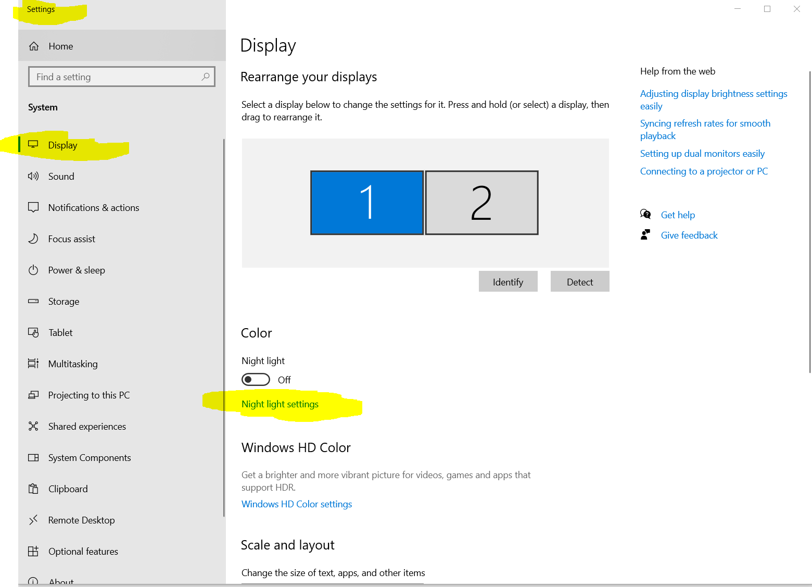Click the Find a setting field

122,77
